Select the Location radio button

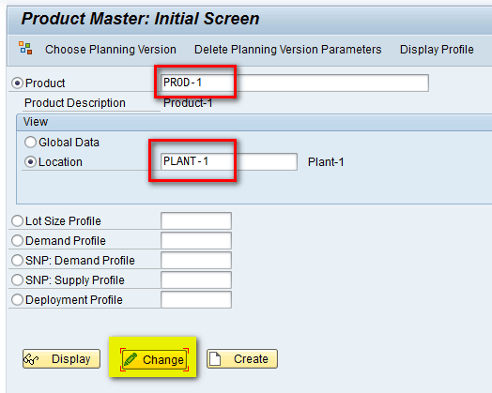coord(30,162)
